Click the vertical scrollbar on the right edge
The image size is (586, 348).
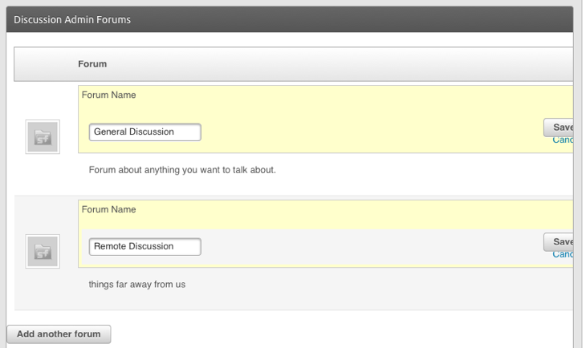579,176
